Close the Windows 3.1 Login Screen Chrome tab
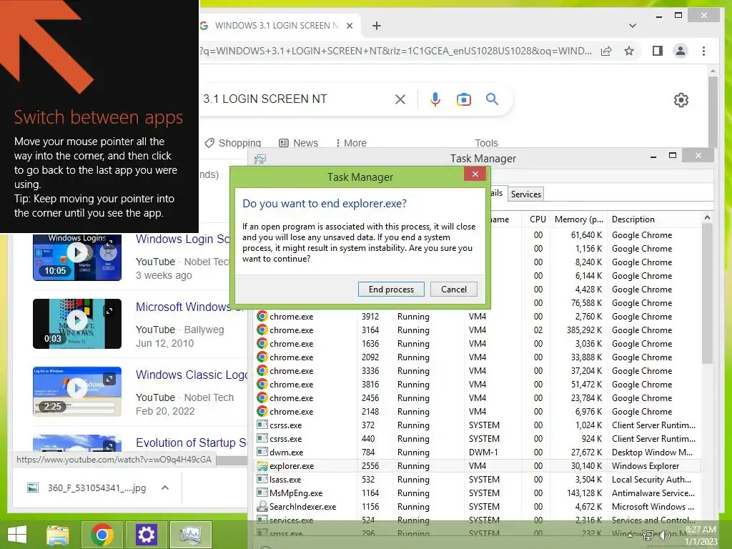The width and height of the screenshot is (732, 549). pyautogui.click(x=349, y=26)
